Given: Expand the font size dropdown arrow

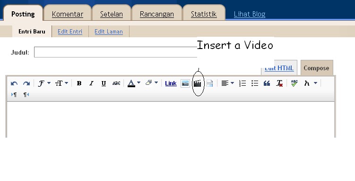Looking at the screenshot, I should pos(66,83).
